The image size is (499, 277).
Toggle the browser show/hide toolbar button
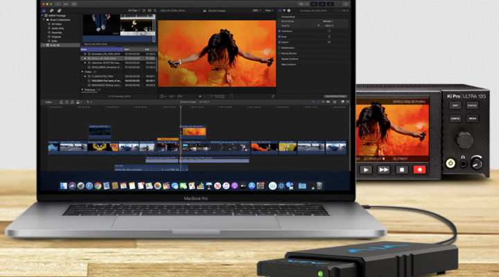click(x=314, y=4)
